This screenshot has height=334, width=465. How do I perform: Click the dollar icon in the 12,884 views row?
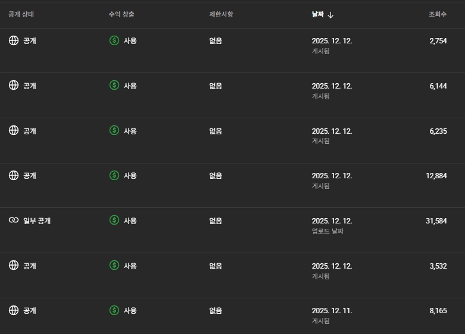(x=114, y=175)
